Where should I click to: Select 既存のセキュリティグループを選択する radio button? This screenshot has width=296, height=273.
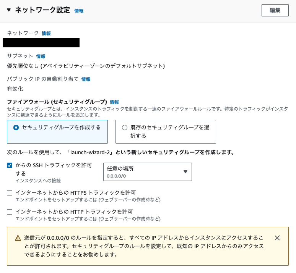(124, 128)
